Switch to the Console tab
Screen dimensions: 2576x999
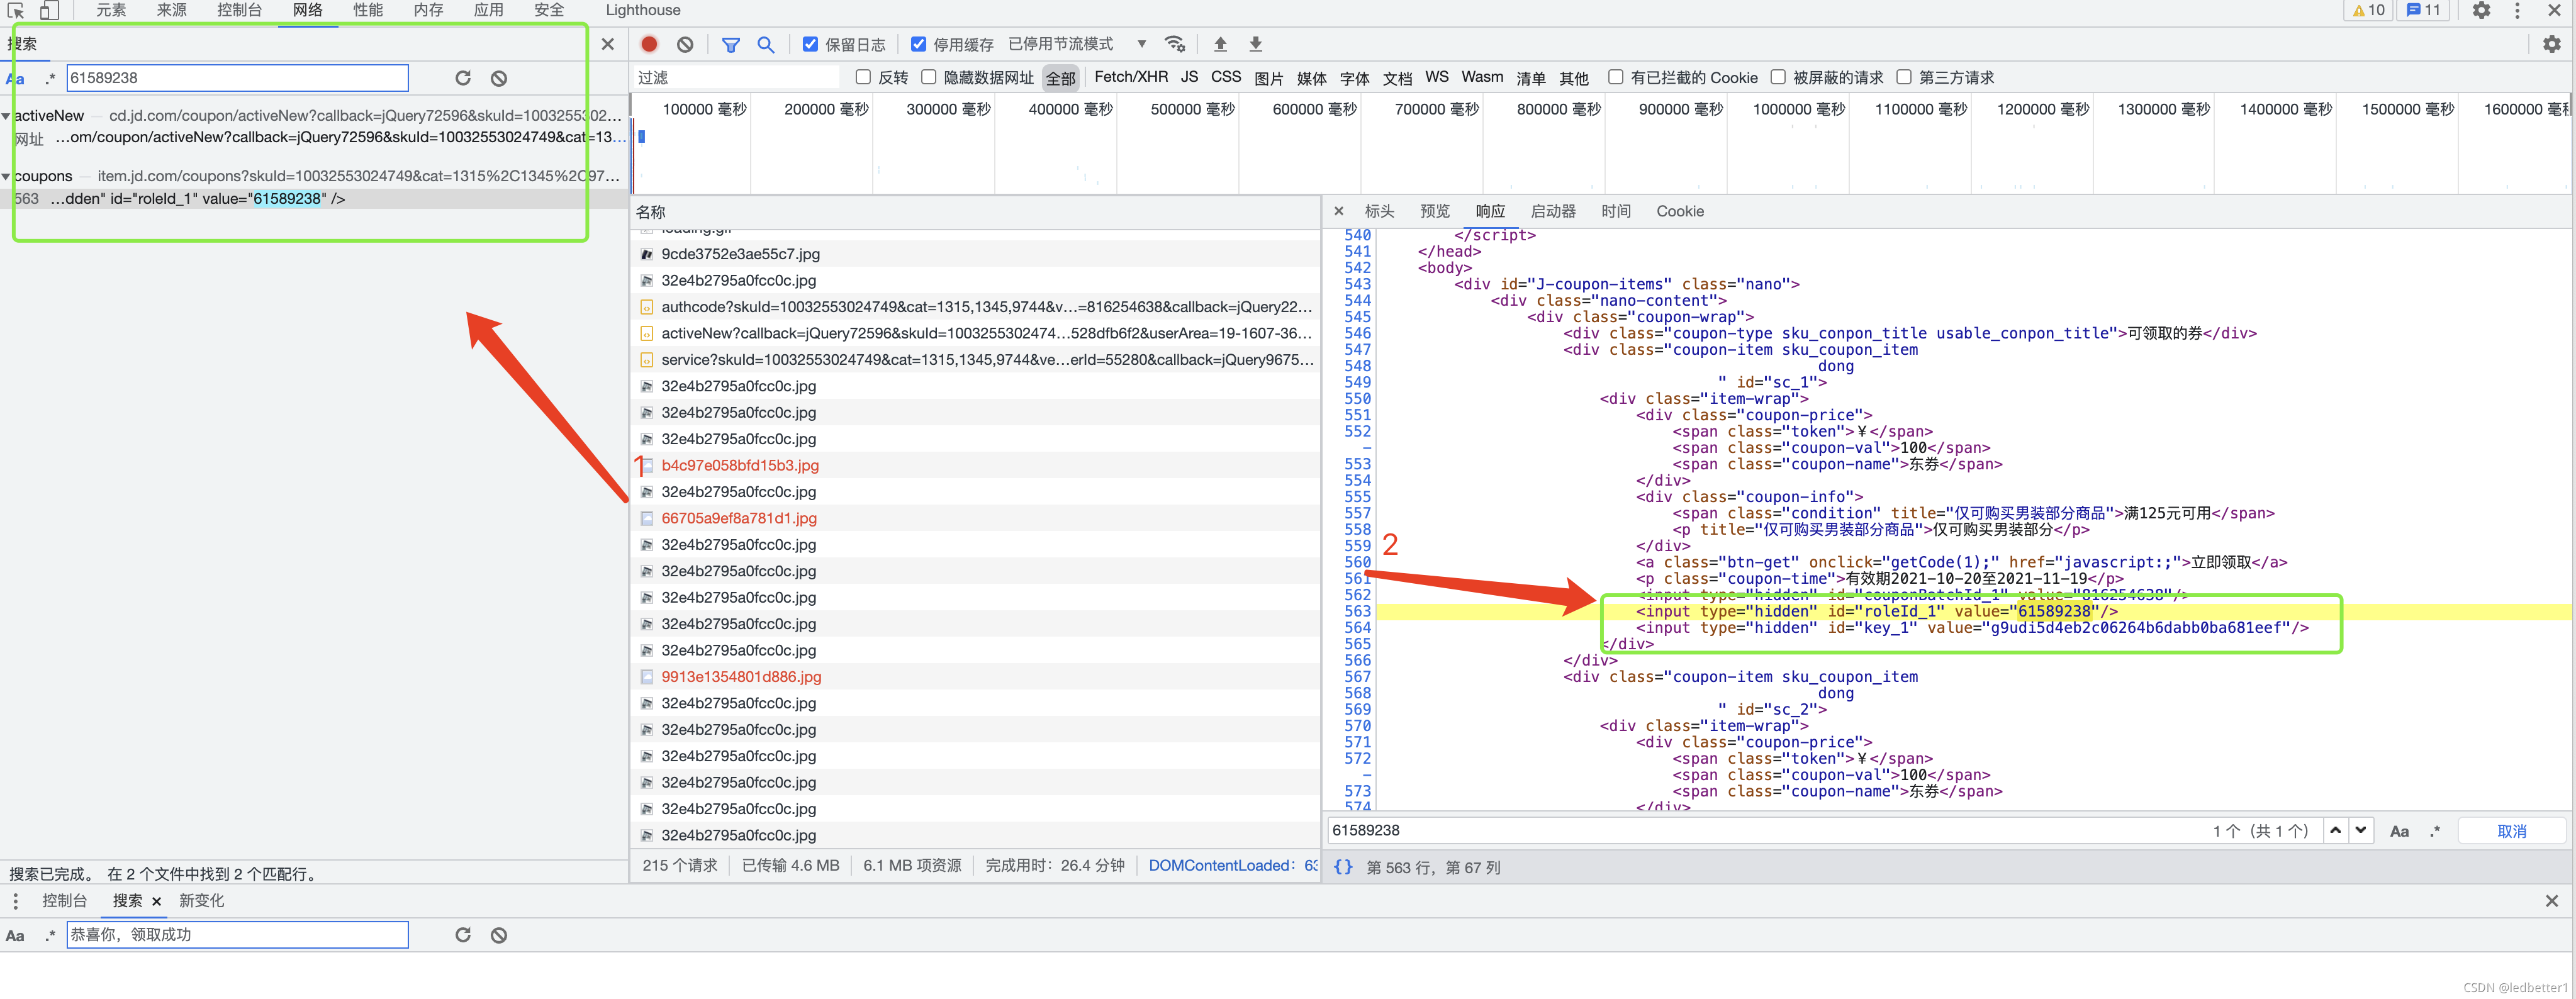[239, 10]
